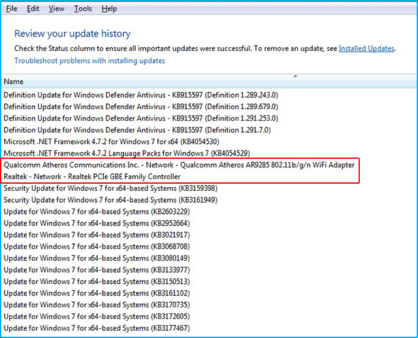The image size is (418, 338).
Task: Open Troubleshoot problems with installing updates
Action: 89,61
